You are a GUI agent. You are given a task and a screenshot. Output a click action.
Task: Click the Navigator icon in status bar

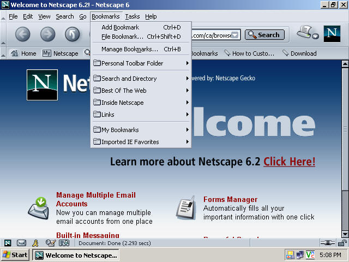pyautogui.click(x=8, y=243)
